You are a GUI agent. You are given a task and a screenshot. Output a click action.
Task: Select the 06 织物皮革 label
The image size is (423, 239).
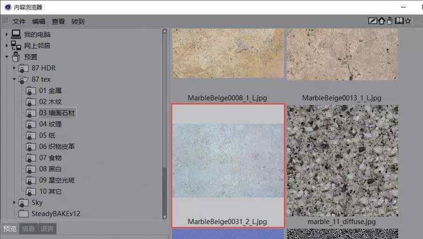click(57, 147)
